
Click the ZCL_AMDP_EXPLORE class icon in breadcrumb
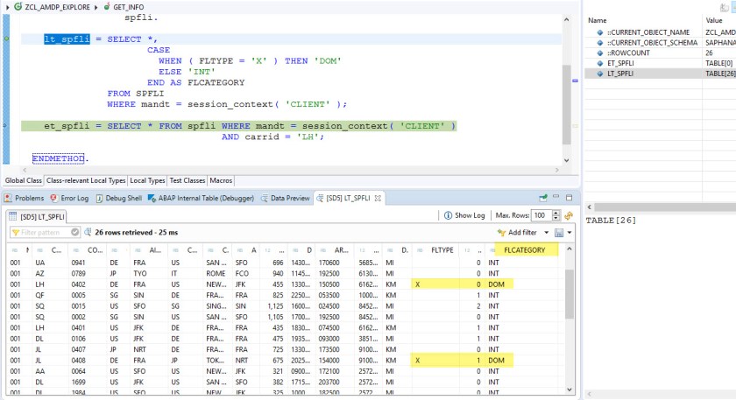point(17,6)
